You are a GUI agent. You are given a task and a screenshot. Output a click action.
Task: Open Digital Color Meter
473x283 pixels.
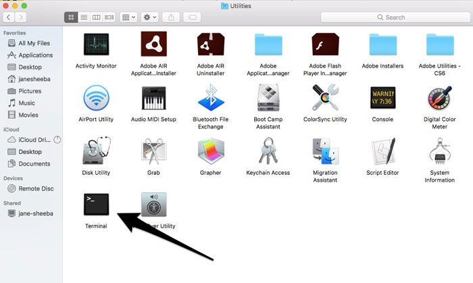[x=439, y=99]
